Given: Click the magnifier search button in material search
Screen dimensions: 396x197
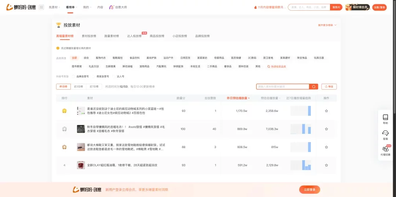Looking at the screenshot, I should (x=313, y=87).
